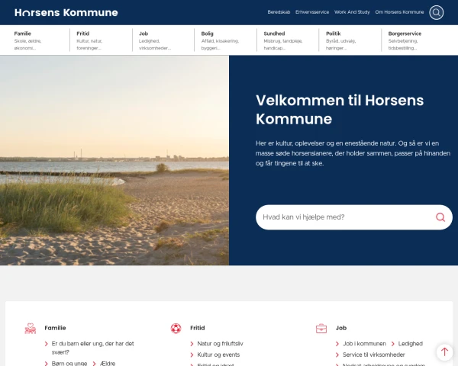Open the Ledighed link
This screenshot has width=458, height=366.
(411, 344)
